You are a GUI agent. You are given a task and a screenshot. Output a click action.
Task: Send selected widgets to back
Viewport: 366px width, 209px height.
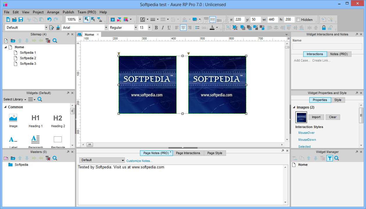(x=249, y=28)
